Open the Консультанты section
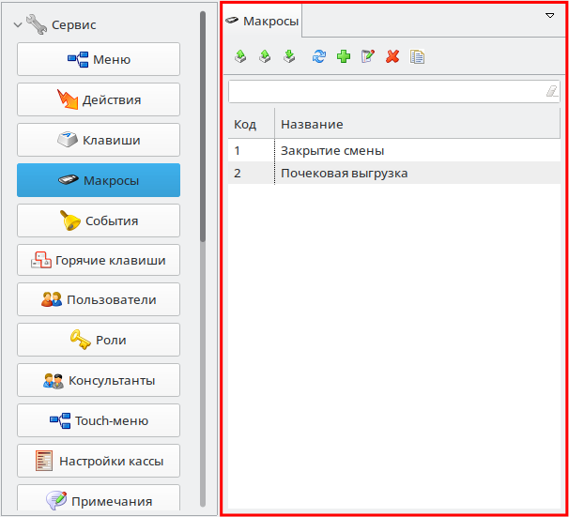569x517 pixels. (x=99, y=380)
